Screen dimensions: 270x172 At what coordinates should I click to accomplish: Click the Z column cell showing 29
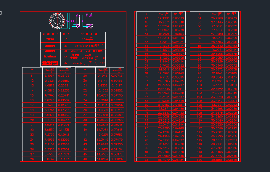pos(85,76)
